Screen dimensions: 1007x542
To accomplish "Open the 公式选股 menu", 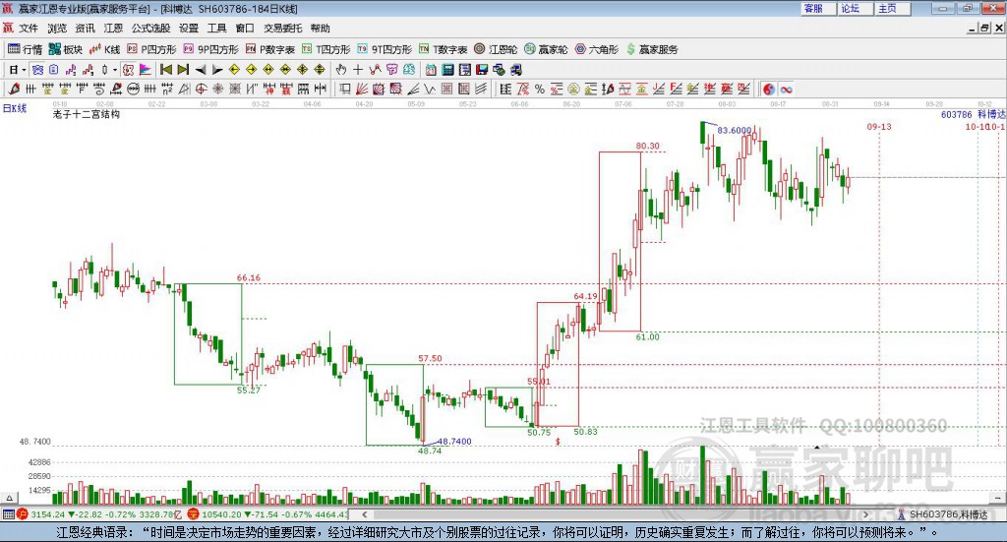I will click(x=150, y=29).
